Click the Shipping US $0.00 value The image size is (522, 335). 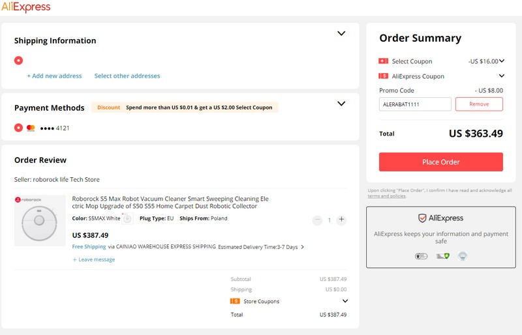pyautogui.click(x=336, y=289)
